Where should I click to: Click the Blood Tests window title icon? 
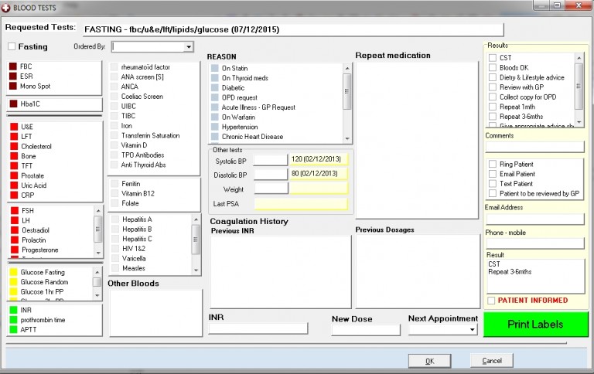tap(8, 7)
